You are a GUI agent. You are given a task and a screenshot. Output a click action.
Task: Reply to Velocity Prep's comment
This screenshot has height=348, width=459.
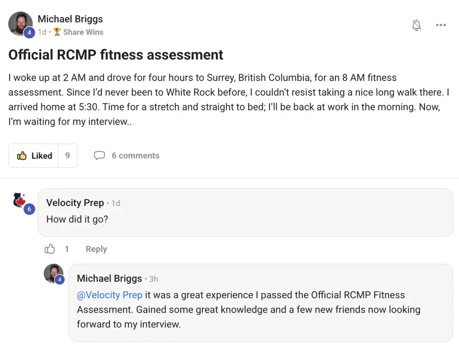[96, 249]
